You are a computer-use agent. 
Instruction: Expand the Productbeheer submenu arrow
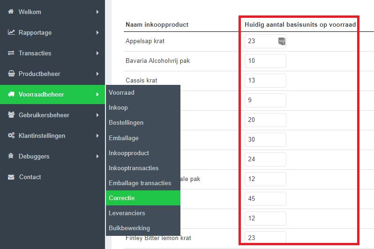coord(97,74)
